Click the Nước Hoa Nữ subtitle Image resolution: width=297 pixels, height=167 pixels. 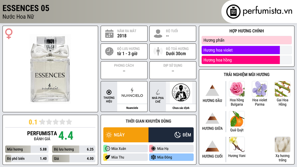[x=18, y=17]
